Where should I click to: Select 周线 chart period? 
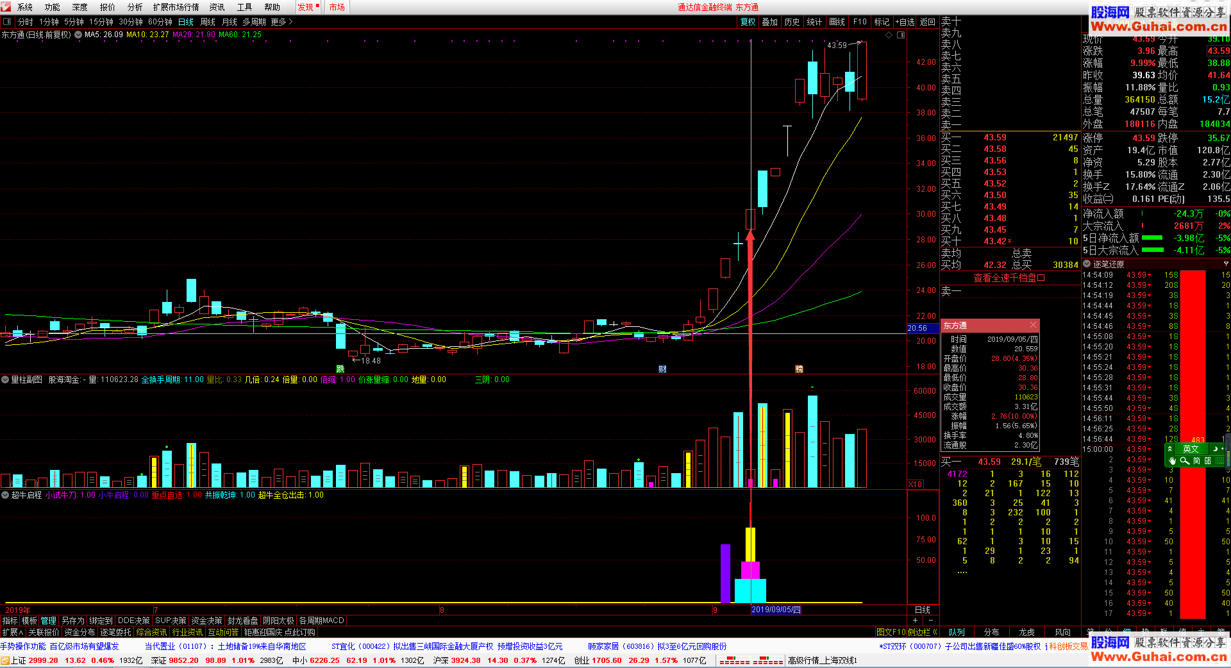(208, 22)
